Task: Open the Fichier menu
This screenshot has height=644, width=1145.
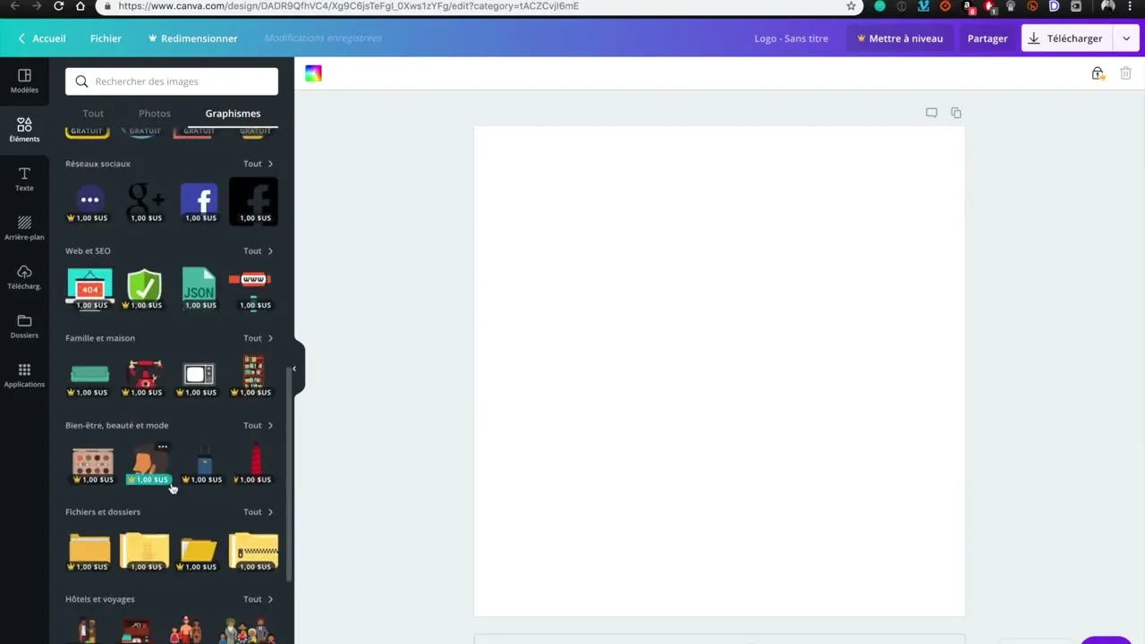Action: point(106,38)
